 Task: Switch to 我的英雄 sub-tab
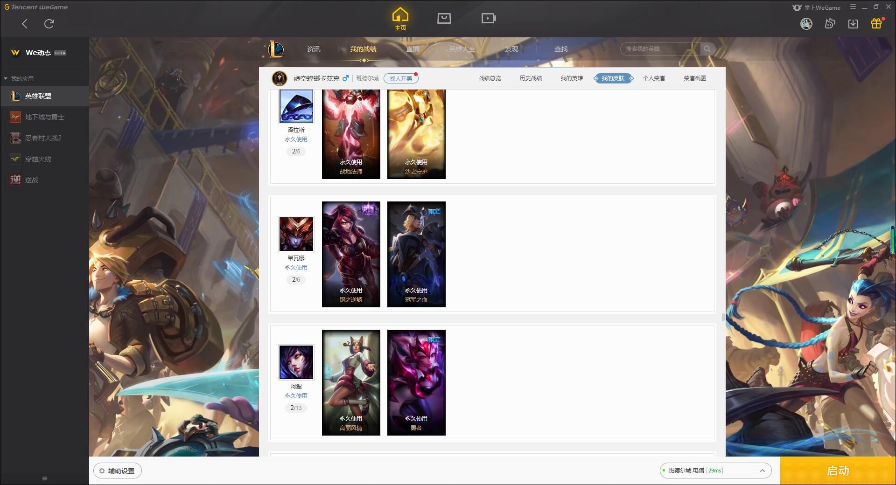pyautogui.click(x=572, y=78)
